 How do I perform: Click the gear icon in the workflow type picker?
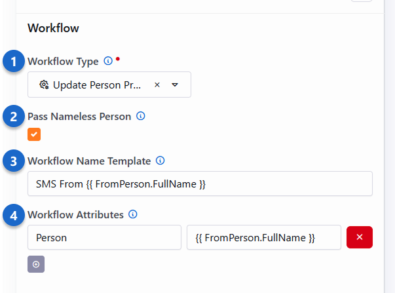click(44, 85)
